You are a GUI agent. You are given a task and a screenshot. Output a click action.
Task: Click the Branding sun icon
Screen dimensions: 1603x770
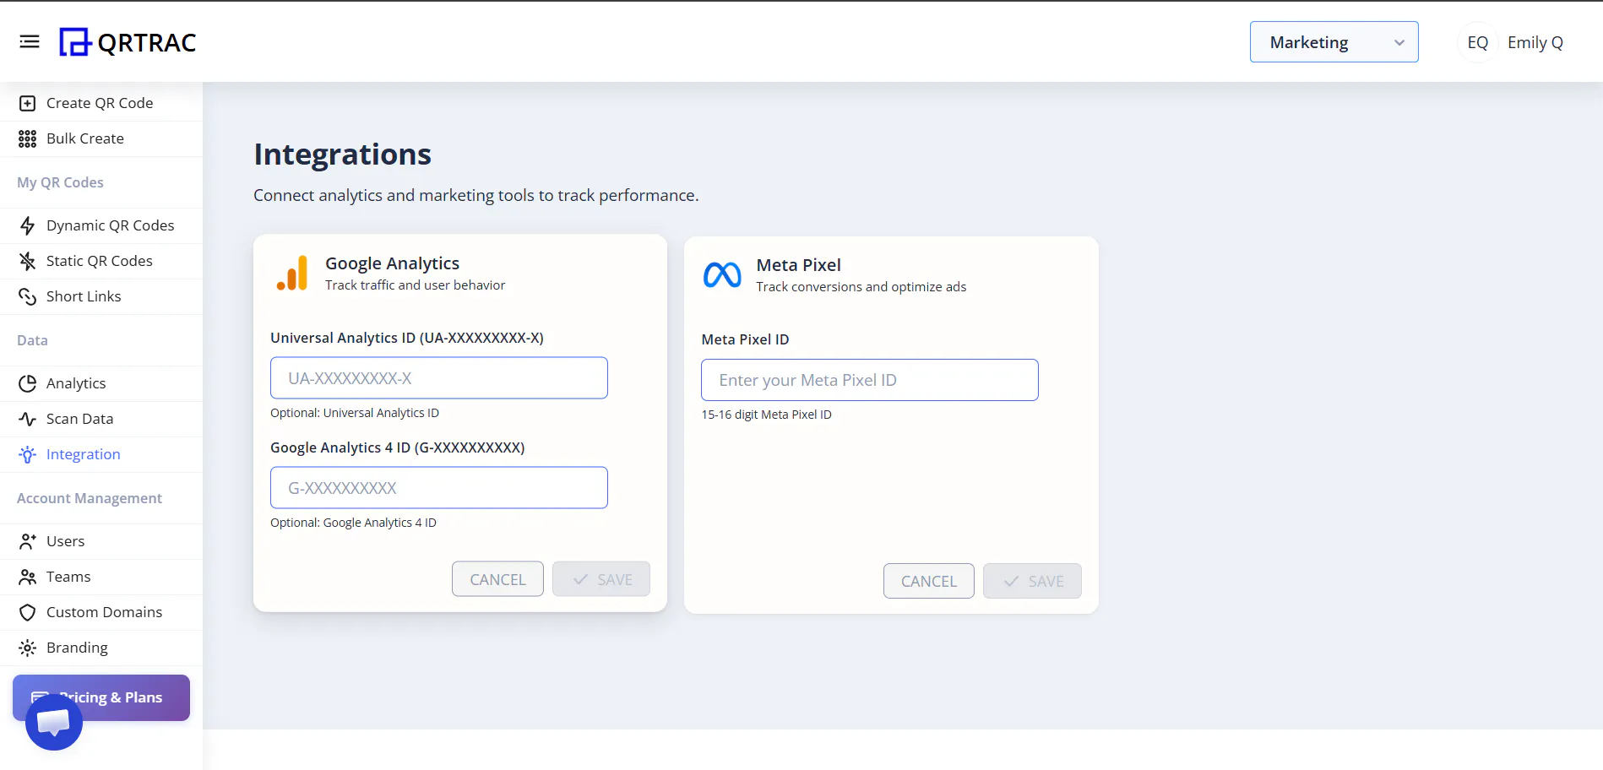pos(28,648)
